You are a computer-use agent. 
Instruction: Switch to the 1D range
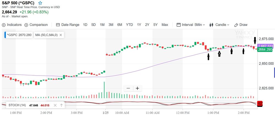coord(85,25)
